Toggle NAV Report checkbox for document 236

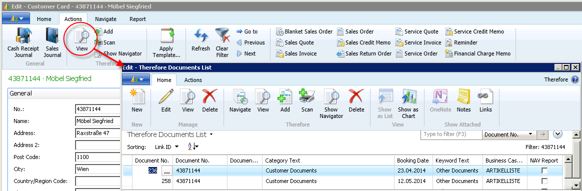pyautogui.click(x=544, y=170)
